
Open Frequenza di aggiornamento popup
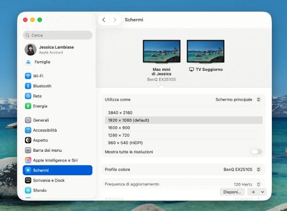pos(258,184)
